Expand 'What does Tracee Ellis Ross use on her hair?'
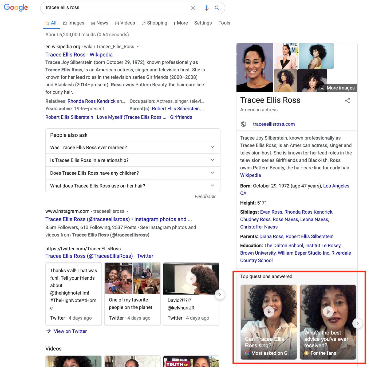The image size is (371, 367). click(133, 186)
